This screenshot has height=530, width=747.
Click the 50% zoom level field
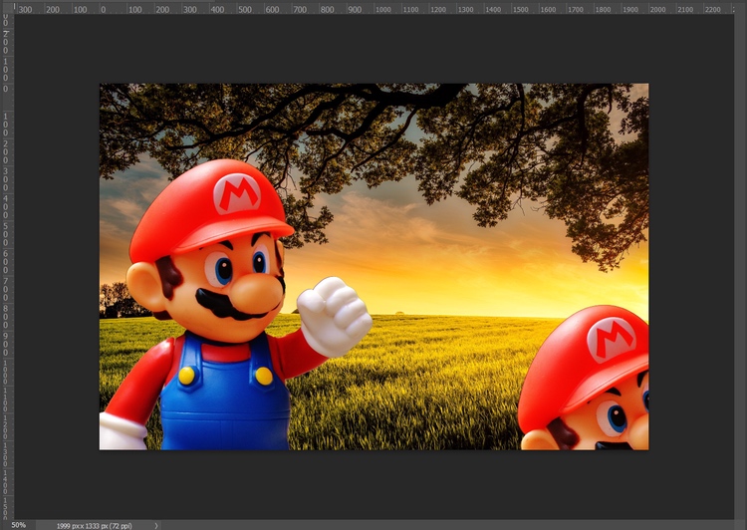pyautogui.click(x=19, y=525)
